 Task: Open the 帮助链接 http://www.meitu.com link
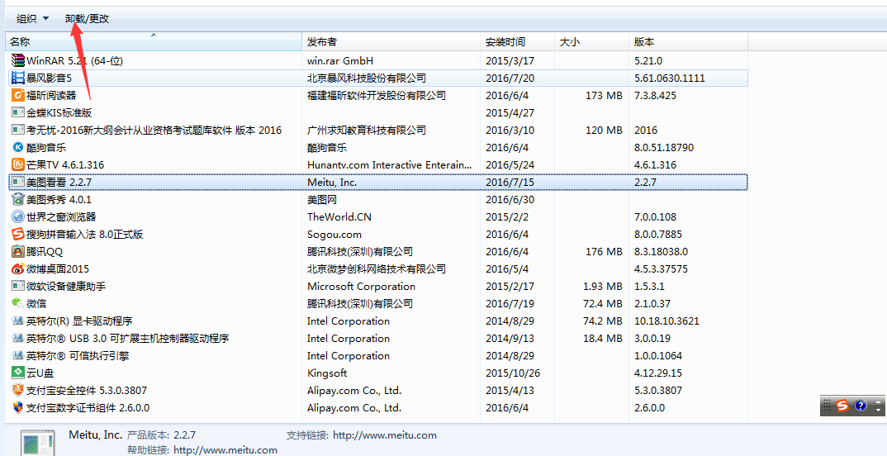click(225, 450)
